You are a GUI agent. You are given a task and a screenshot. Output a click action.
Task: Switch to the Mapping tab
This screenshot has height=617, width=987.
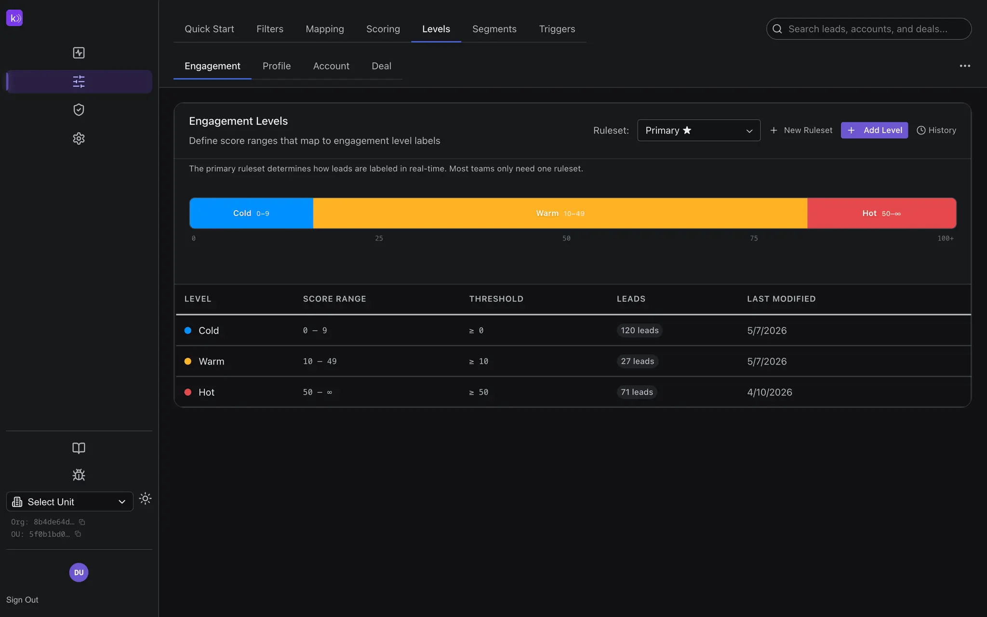tap(325, 29)
